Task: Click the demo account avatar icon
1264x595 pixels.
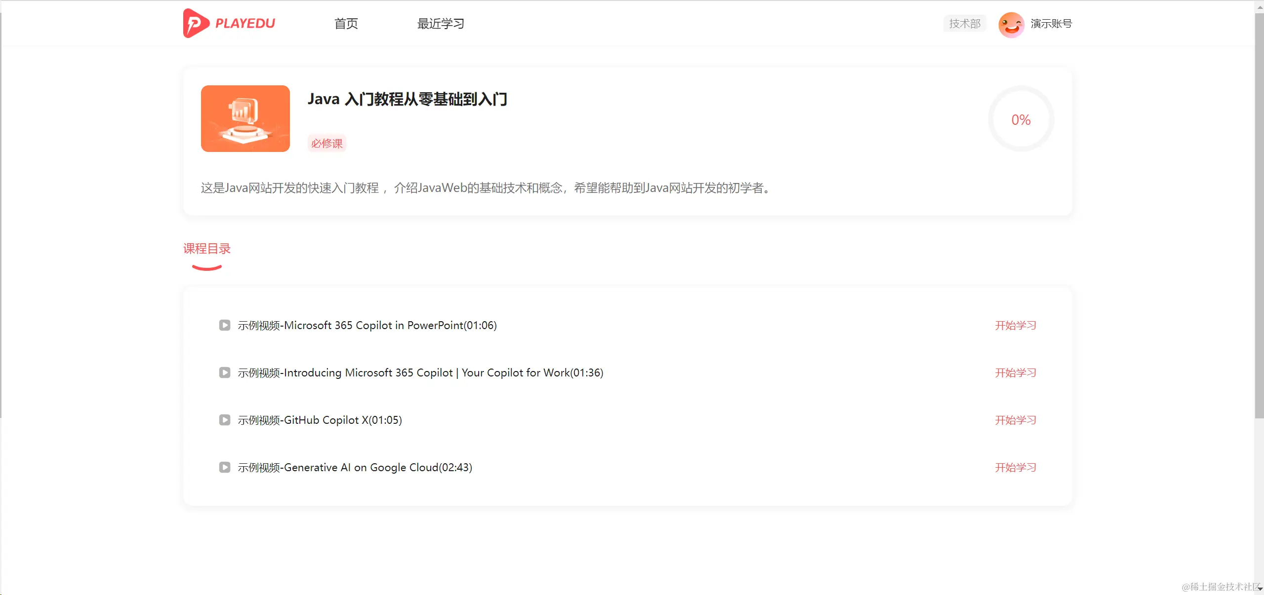Action: 1011,24
